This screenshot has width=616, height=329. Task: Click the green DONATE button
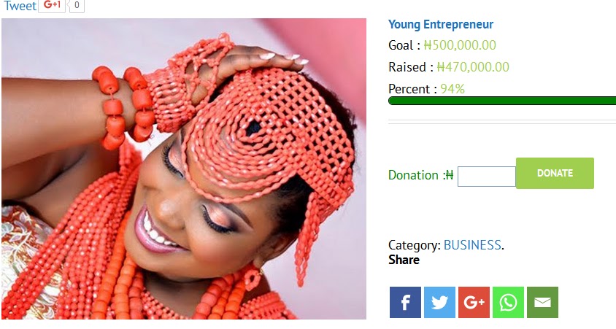[555, 173]
